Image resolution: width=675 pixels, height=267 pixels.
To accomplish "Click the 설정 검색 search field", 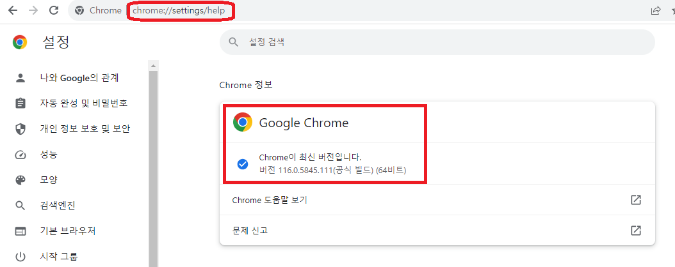I will (437, 42).
